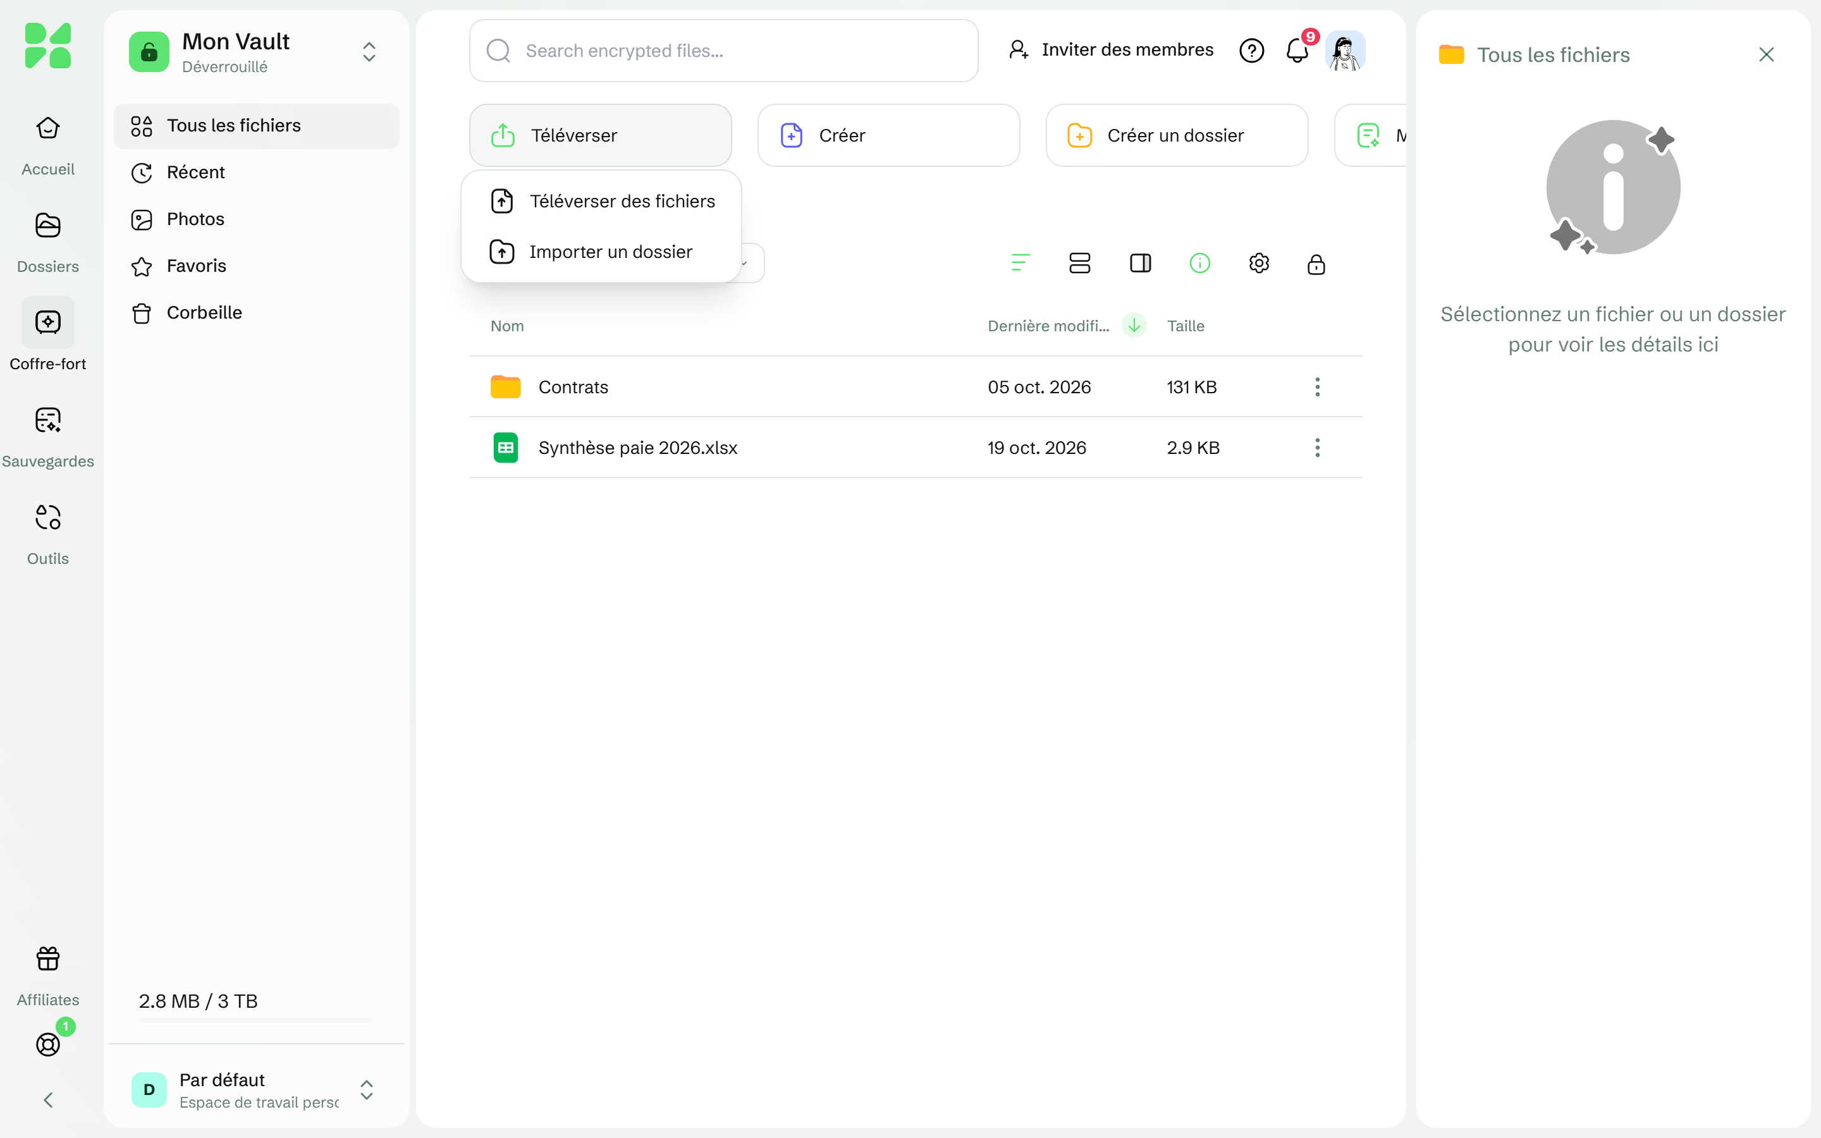Open the Photos section
The width and height of the screenshot is (1821, 1138).
click(257, 219)
